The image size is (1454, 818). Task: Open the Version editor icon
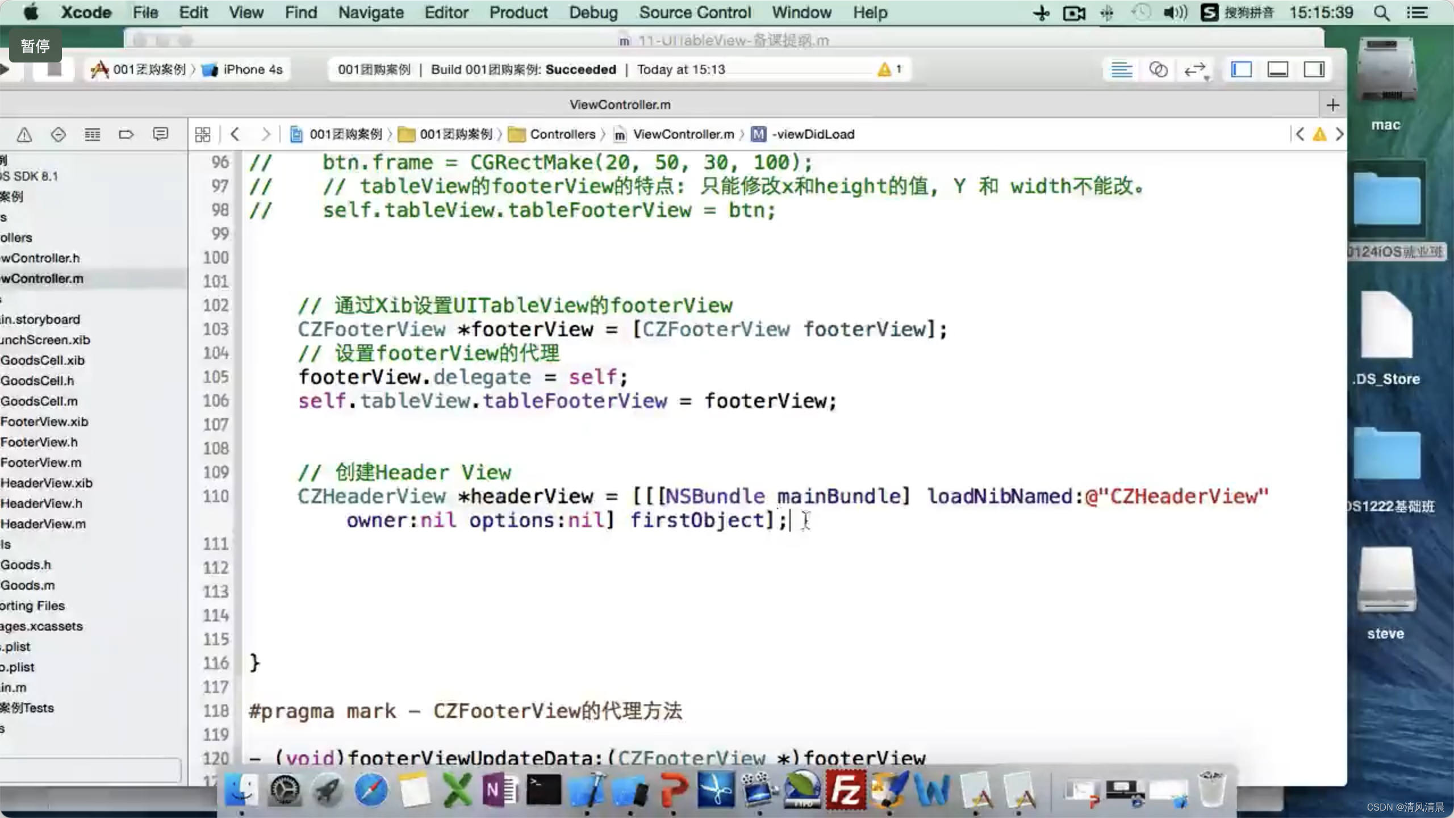click(1195, 70)
